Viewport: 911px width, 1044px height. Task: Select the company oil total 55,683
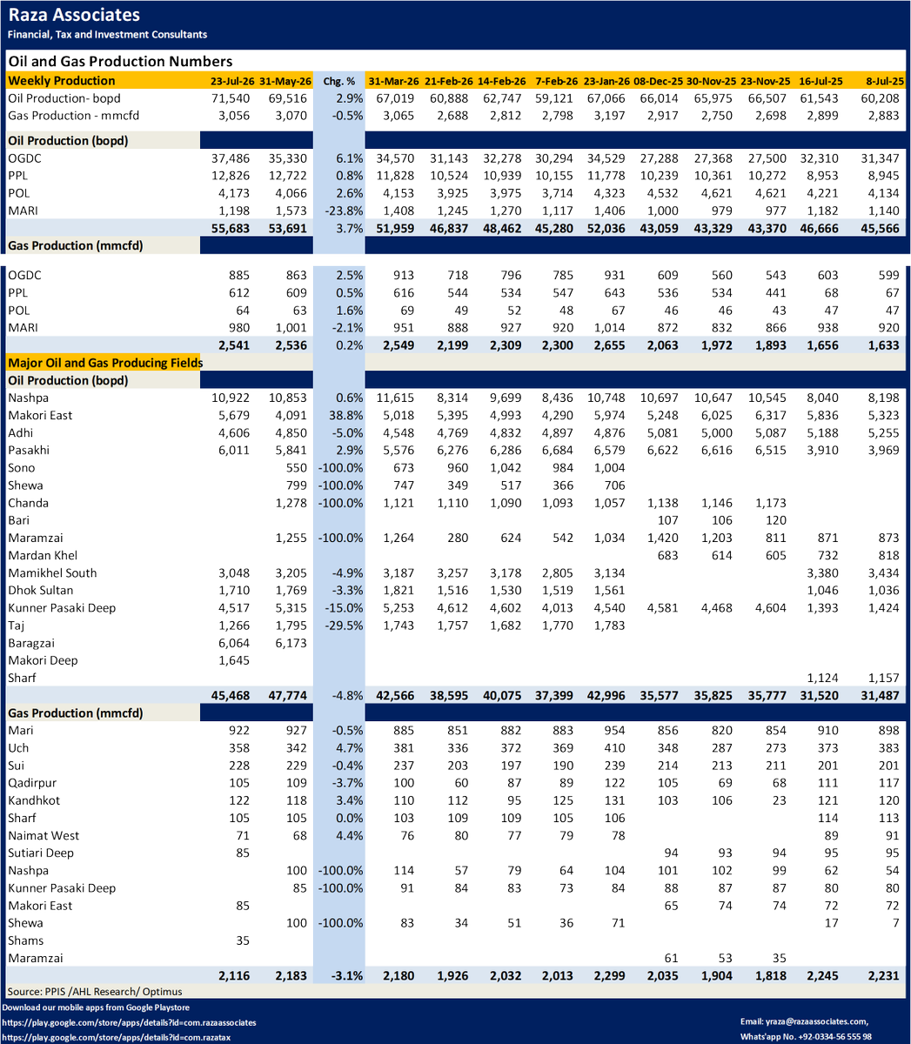pos(231,228)
